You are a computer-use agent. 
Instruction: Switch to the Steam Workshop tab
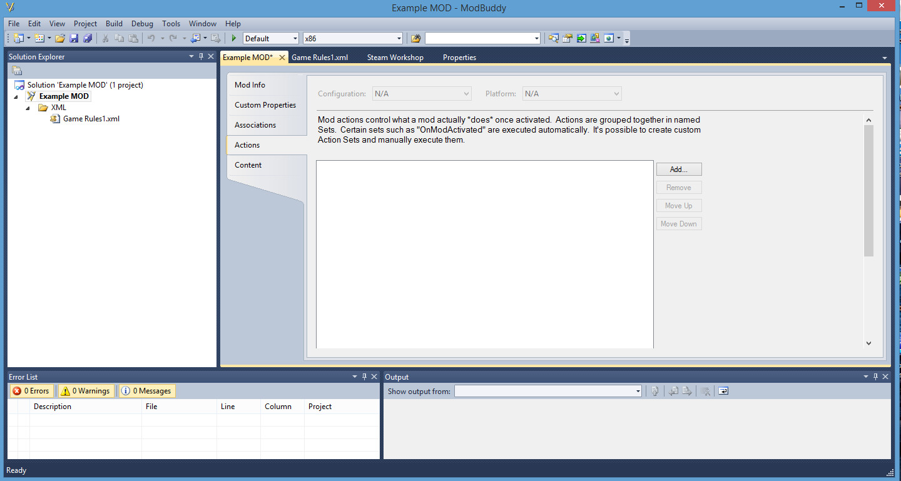[x=395, y=58]
